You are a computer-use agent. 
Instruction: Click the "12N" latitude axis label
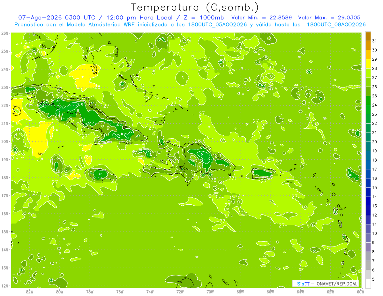(x=5, y=286)
